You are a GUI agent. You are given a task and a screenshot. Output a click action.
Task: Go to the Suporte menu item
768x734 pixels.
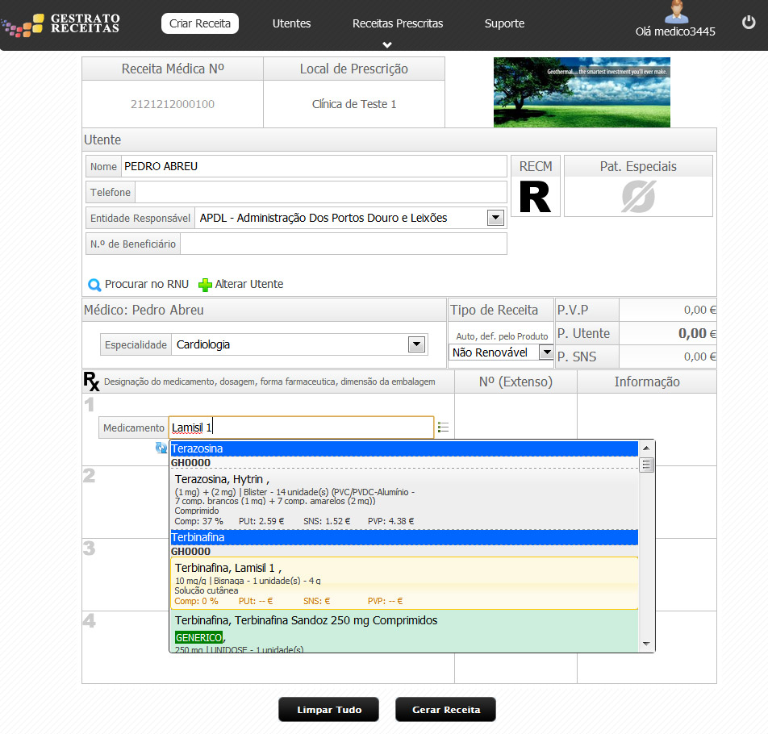tap(504, 23)
